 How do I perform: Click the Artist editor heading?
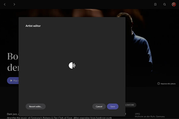coord(33,26)
